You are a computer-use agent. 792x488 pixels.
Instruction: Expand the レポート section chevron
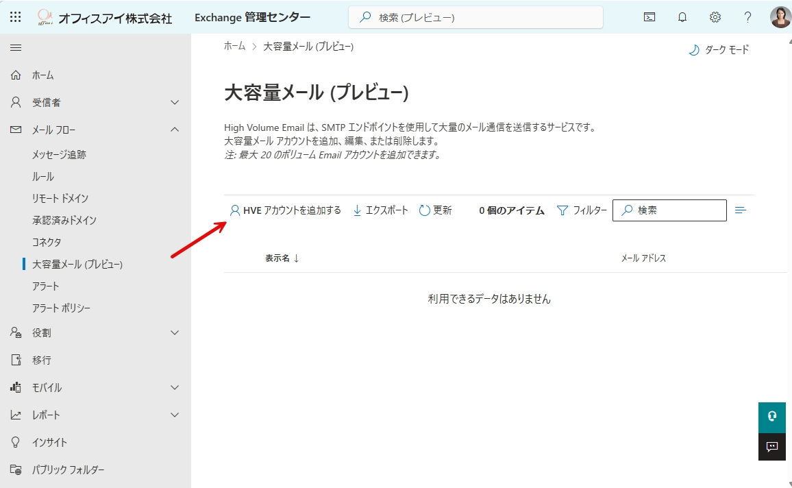175,415
